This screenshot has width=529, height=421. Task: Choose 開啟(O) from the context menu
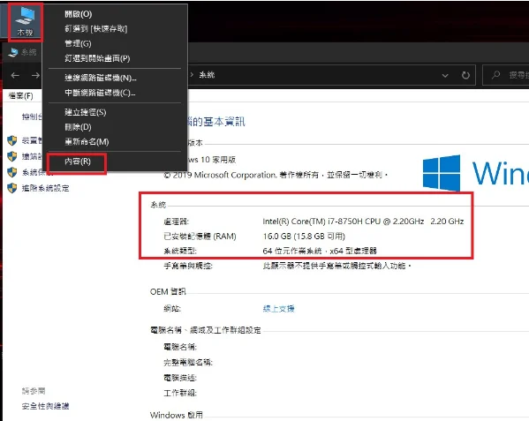point(79,14)
